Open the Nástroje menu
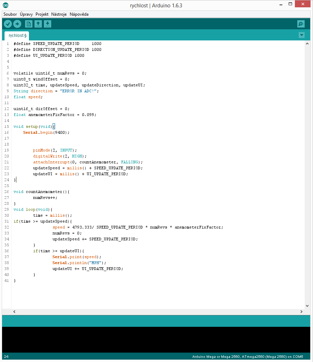The image size is (313, 362). click(59, 14)
